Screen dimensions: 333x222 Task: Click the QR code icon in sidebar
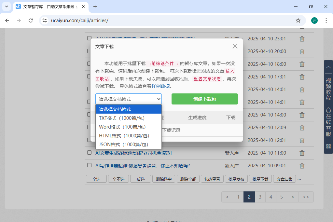click(328, 146)
